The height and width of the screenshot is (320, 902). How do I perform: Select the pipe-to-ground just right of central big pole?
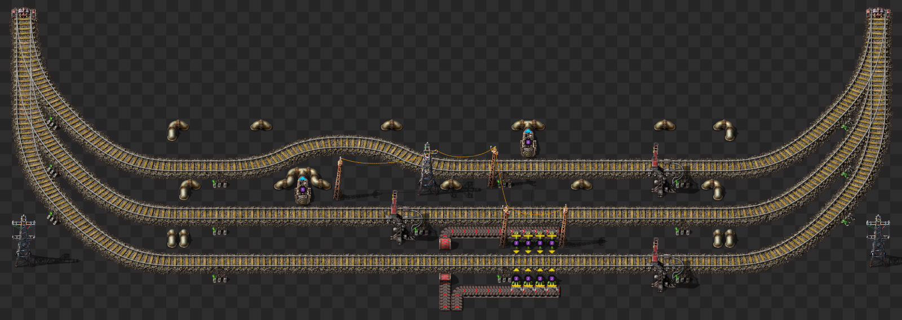[451, 185]
